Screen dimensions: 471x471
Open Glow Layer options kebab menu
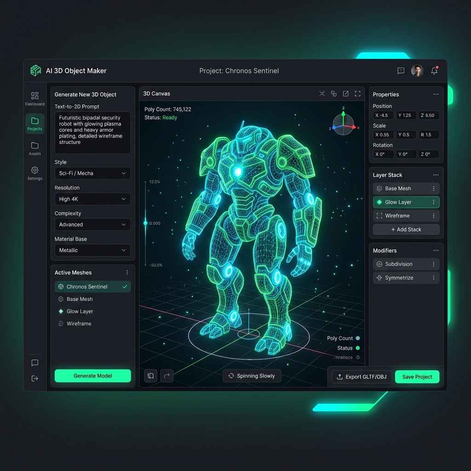pos(433,202)
